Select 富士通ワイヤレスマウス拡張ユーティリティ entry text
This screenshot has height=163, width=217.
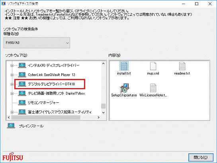tap(60, 112)
